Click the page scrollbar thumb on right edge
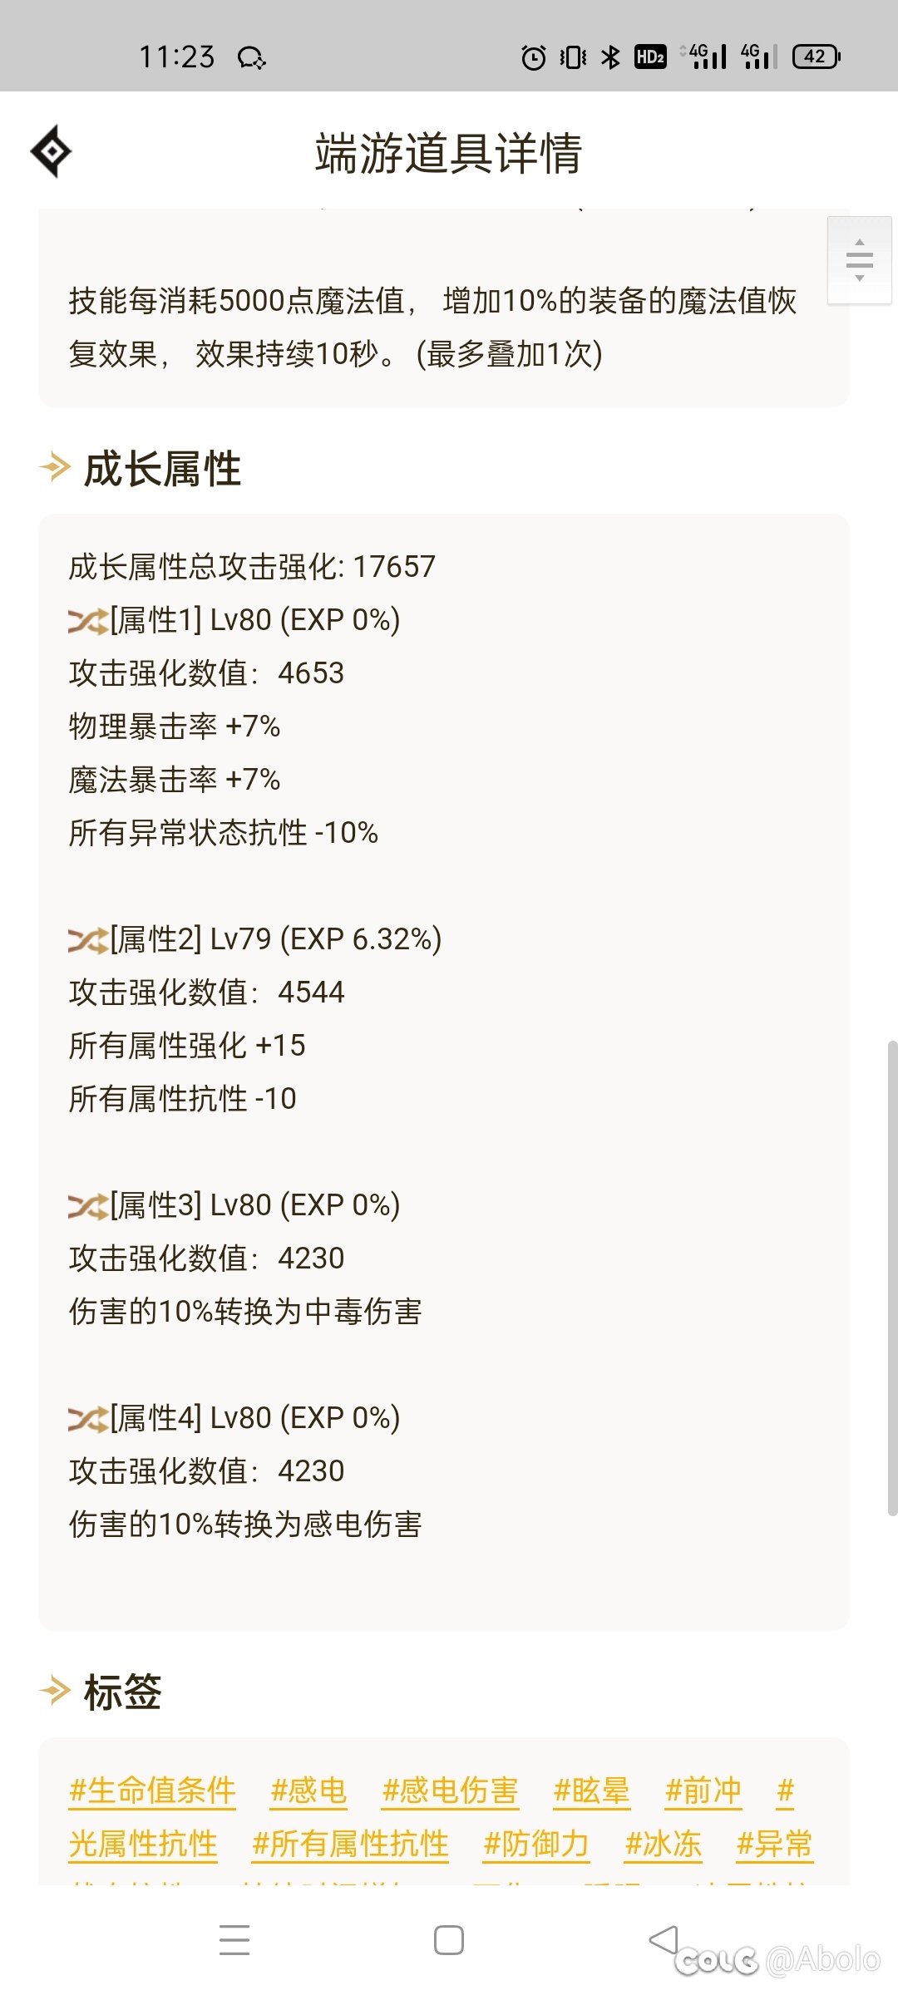 (892, 1278)
